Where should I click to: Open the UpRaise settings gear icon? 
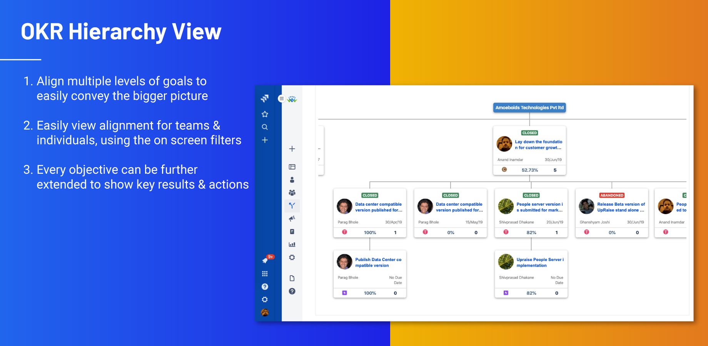pos(292,258)
